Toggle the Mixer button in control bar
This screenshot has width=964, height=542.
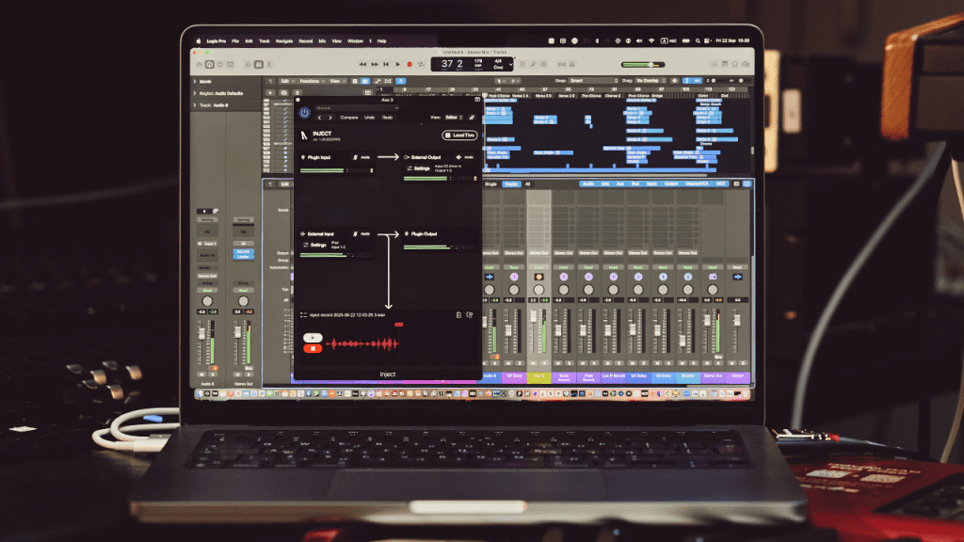tap(259, 65)
